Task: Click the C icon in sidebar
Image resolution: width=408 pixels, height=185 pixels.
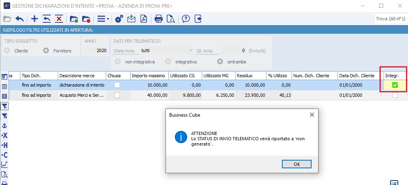Action: (4, 155)
